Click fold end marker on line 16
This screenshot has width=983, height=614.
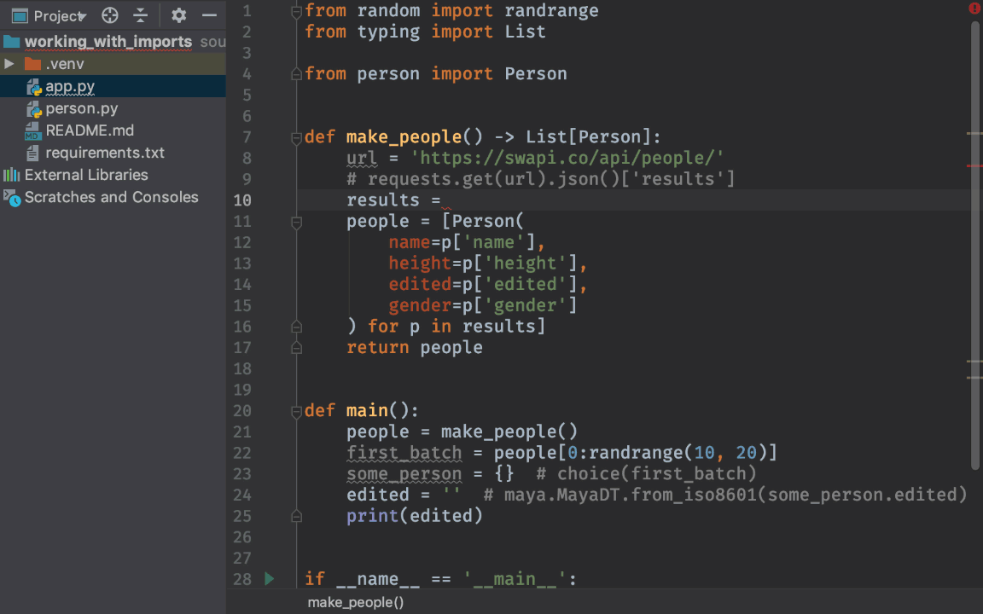(297, 327)
